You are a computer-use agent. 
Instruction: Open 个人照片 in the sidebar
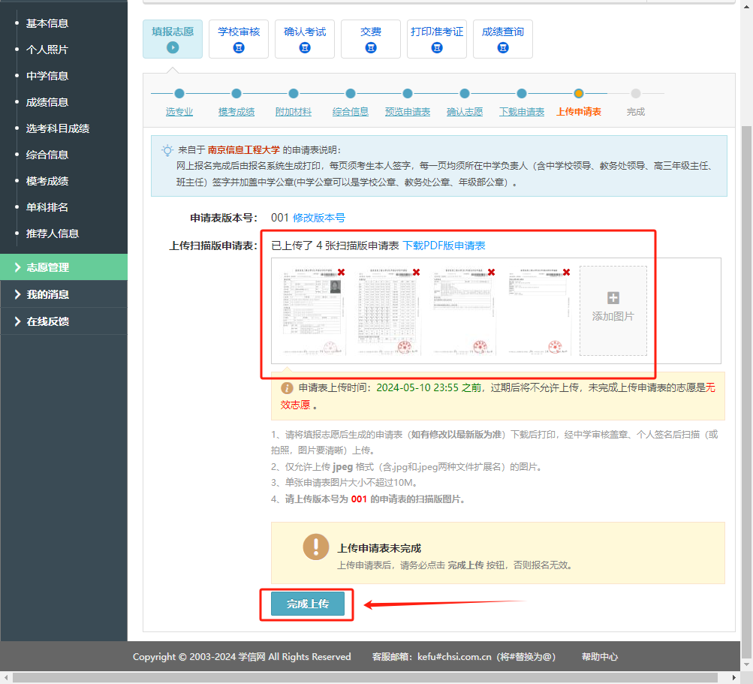[47, 50]
